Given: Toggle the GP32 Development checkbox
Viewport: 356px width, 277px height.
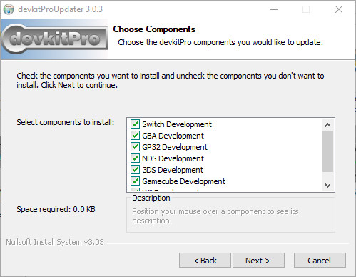Looking at the screenshot, I should tap(135, 147).
